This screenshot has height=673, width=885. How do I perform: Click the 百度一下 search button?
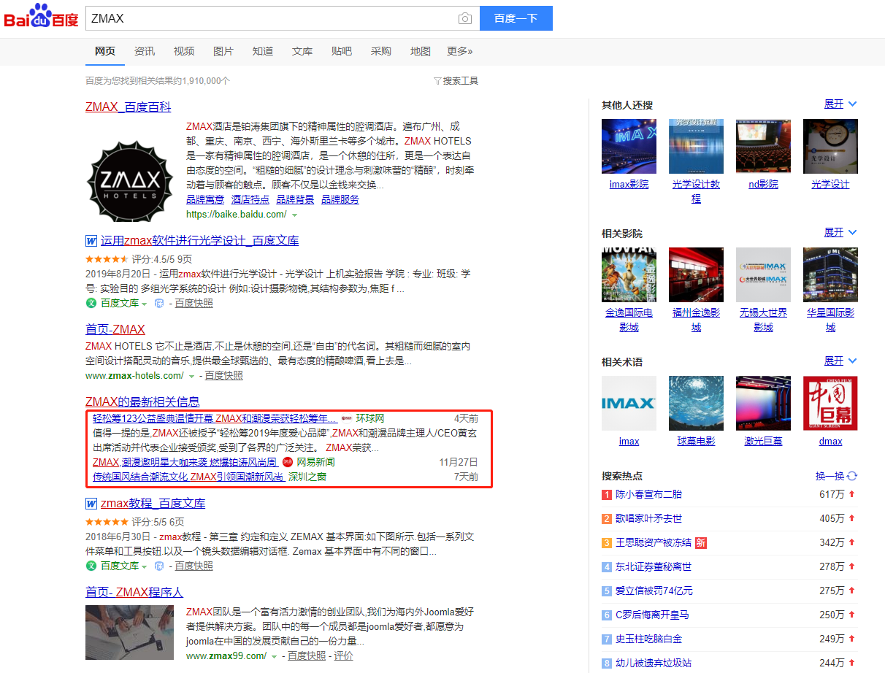point(516,19)
